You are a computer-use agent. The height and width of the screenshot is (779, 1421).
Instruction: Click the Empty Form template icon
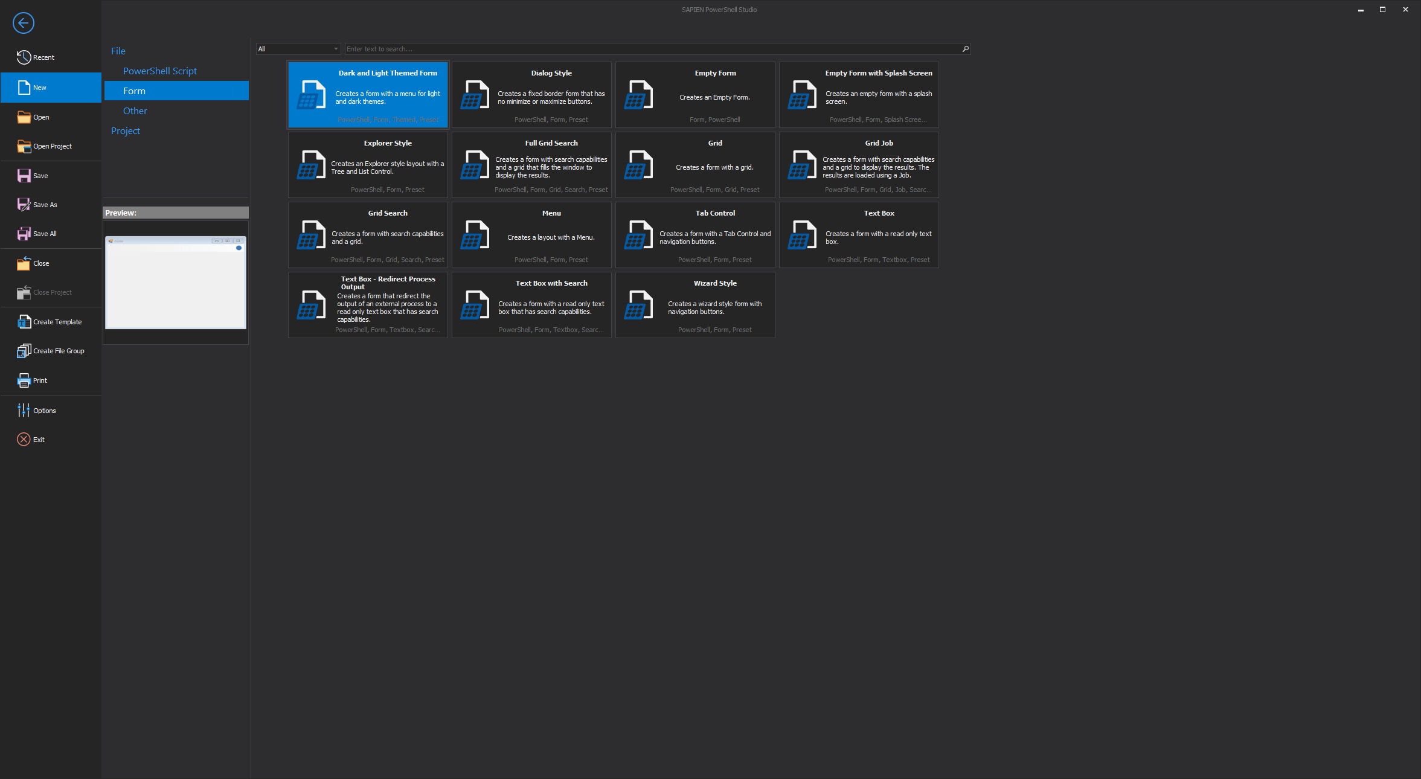(638, 95)
